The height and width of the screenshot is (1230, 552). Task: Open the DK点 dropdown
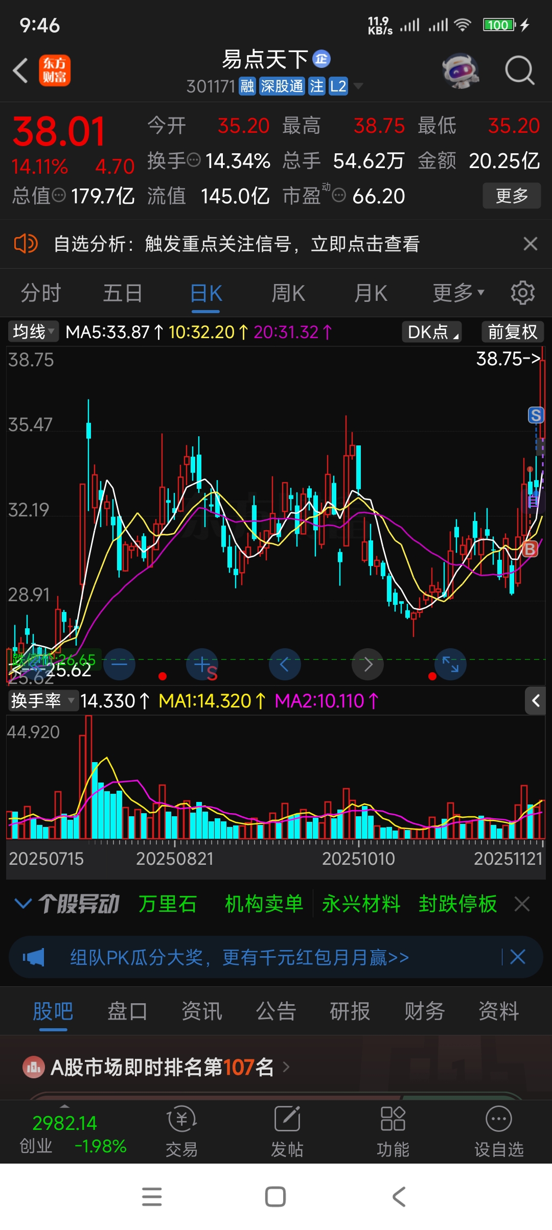click(x=432, y=332)
